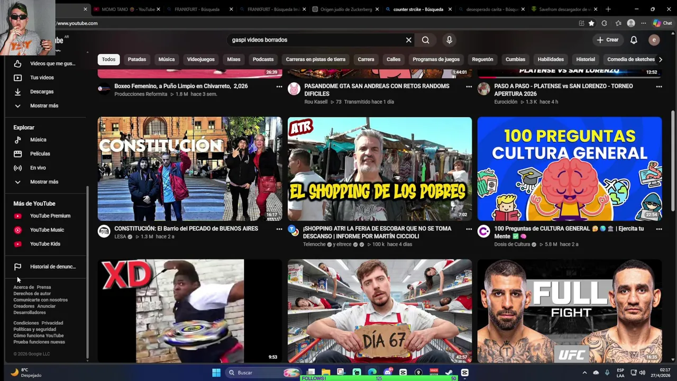The width and height of the screenshot is (677, 381).
Task: Open Windows Start button on taskbar
Action: pos(216,373)
